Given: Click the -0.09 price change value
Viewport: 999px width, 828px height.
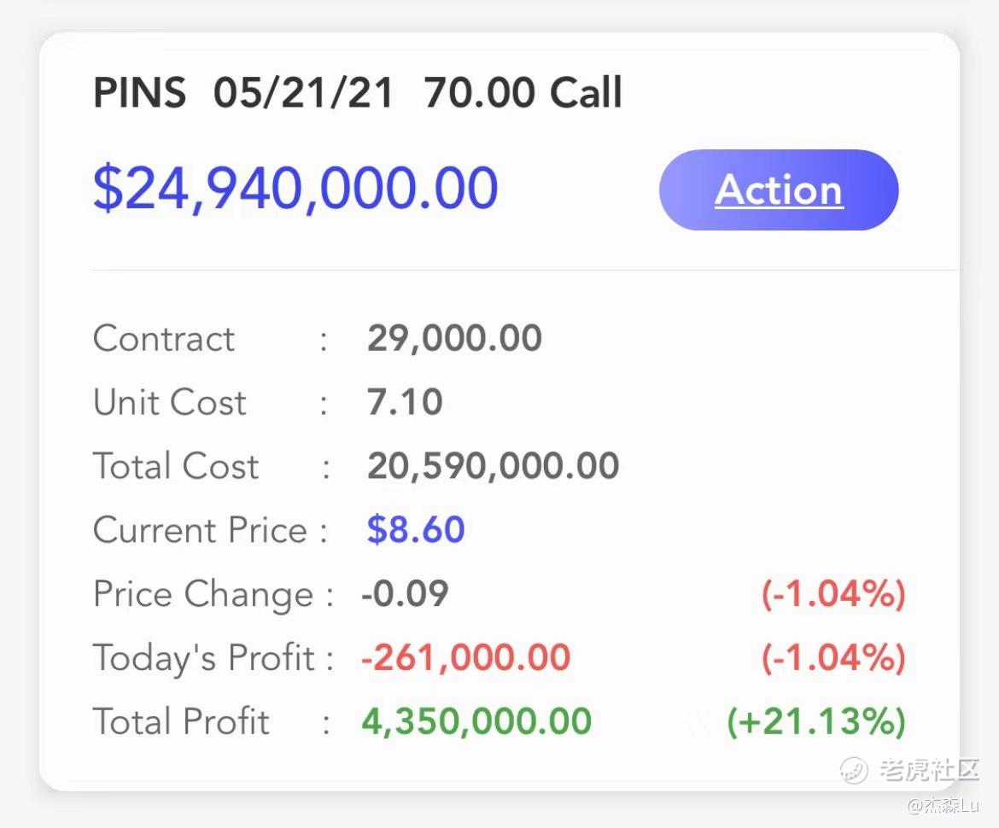Looking at the screenshot, I should coord(405,594).
